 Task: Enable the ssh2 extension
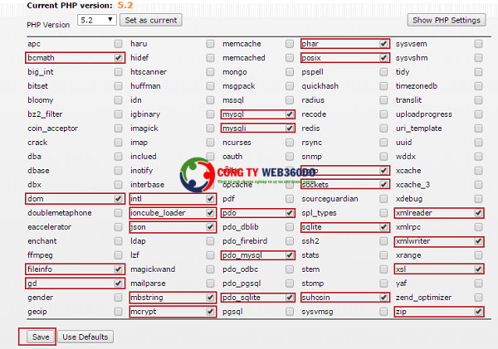coord(383,241)
